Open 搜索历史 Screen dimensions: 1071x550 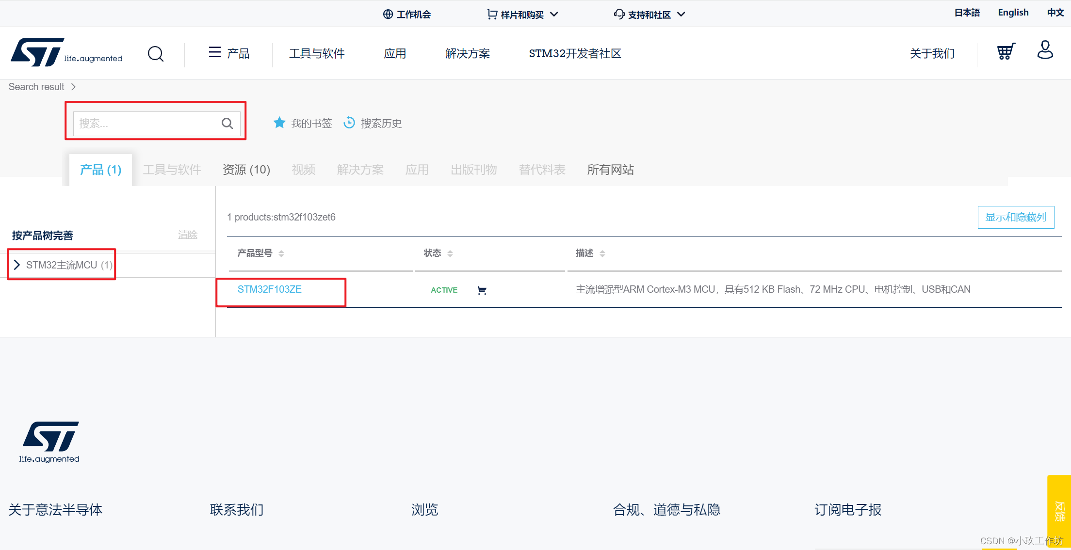coord(381,124)
